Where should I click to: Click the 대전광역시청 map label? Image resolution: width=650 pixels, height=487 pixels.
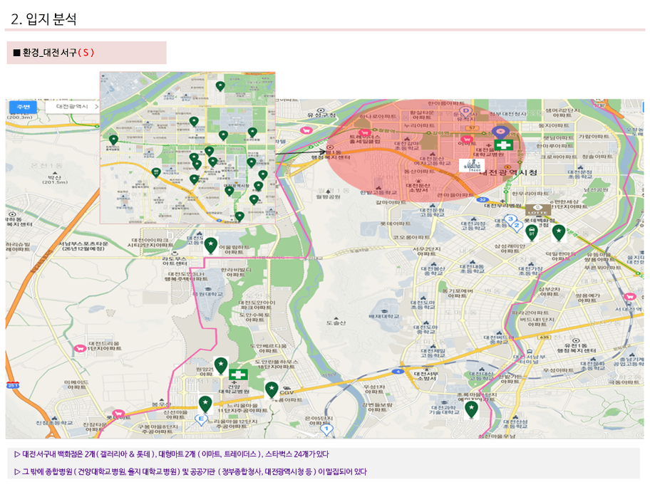tap(507, 172)
